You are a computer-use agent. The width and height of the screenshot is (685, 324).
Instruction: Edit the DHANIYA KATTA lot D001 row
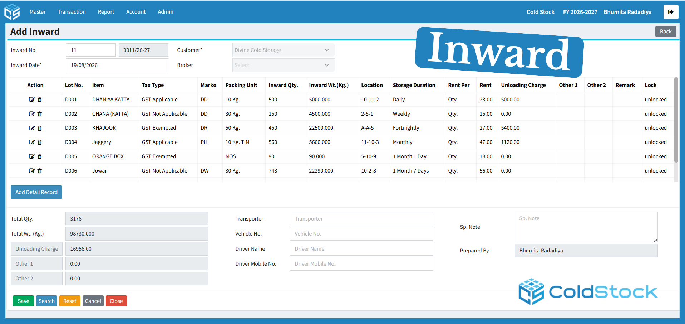click(x=32, y=100)
